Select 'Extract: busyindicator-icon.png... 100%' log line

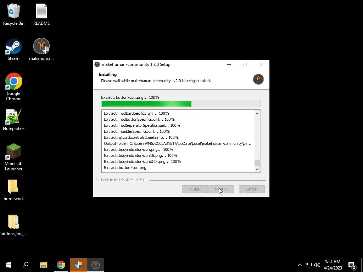(x=139, y=149)
